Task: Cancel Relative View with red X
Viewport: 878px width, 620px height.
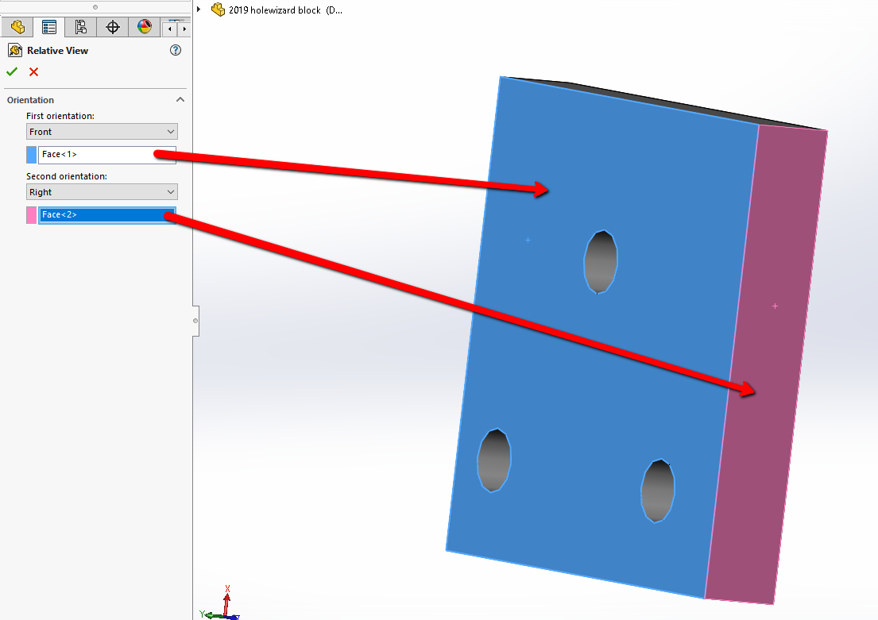Action: coord(33,71)
